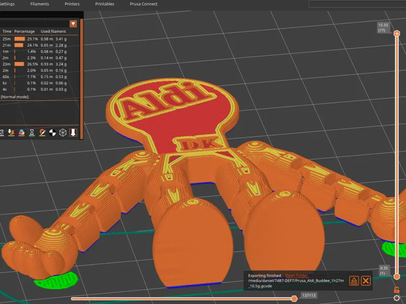Toggle the Color changes legend icon
The image size is (406, 304).
21,133
